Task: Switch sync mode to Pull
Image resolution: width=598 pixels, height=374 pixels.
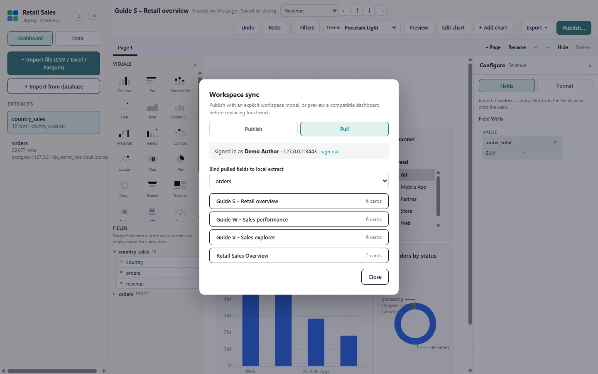Action: click(344, 129)
